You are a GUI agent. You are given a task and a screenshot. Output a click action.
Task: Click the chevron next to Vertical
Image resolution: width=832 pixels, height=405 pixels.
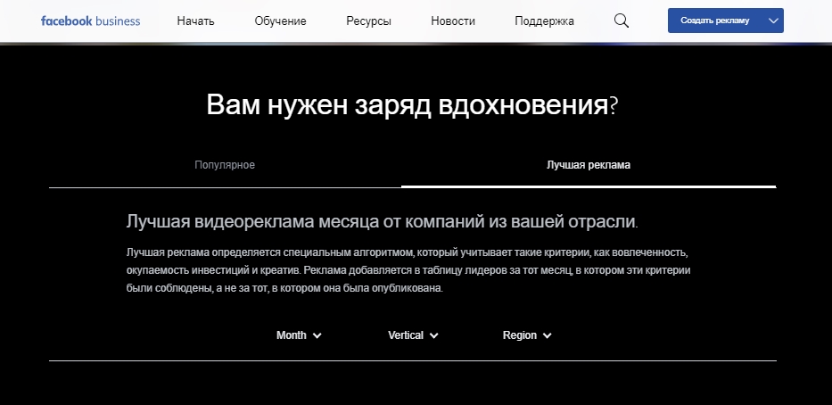point(434,336)
